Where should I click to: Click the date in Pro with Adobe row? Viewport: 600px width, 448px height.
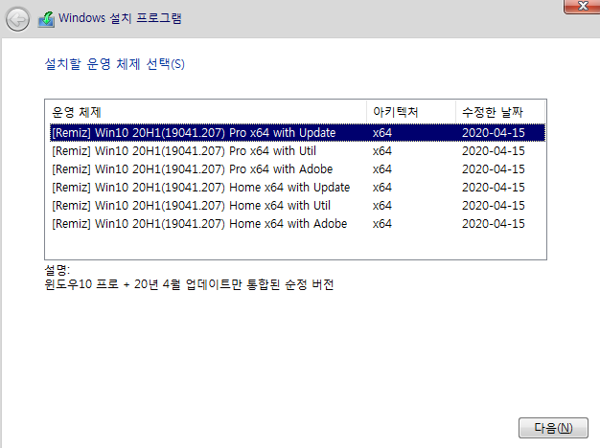[x=494, y=168]
